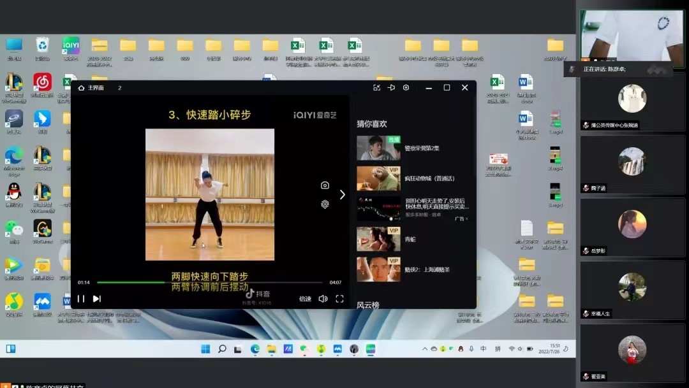Open the notification icon beside the clock
Image resolution: width=689 pixels, height=388 pixels.
click(566, 349)
